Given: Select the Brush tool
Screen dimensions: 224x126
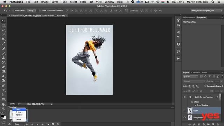Looking at the screenshot, I should coord(3,53).
